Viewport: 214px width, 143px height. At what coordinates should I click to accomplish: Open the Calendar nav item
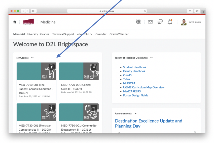tap(101, 34)
